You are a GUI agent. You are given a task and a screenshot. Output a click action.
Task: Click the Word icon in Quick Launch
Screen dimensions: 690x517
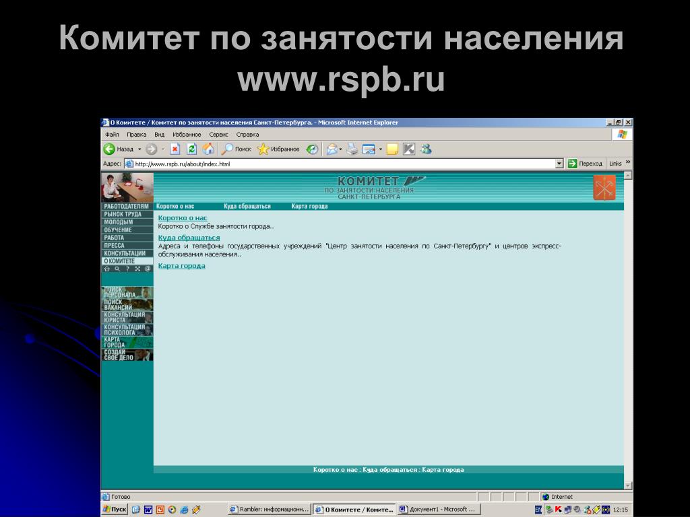(x=148, y=510)
